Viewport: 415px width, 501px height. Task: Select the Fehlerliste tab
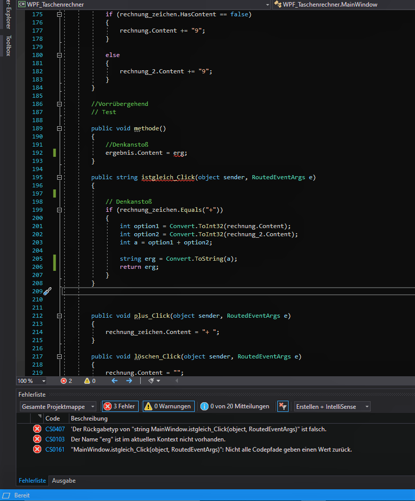click(32, 480)
